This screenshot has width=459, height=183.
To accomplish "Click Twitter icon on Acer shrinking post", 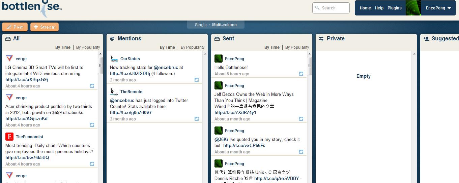I will [x=92, y=125].
